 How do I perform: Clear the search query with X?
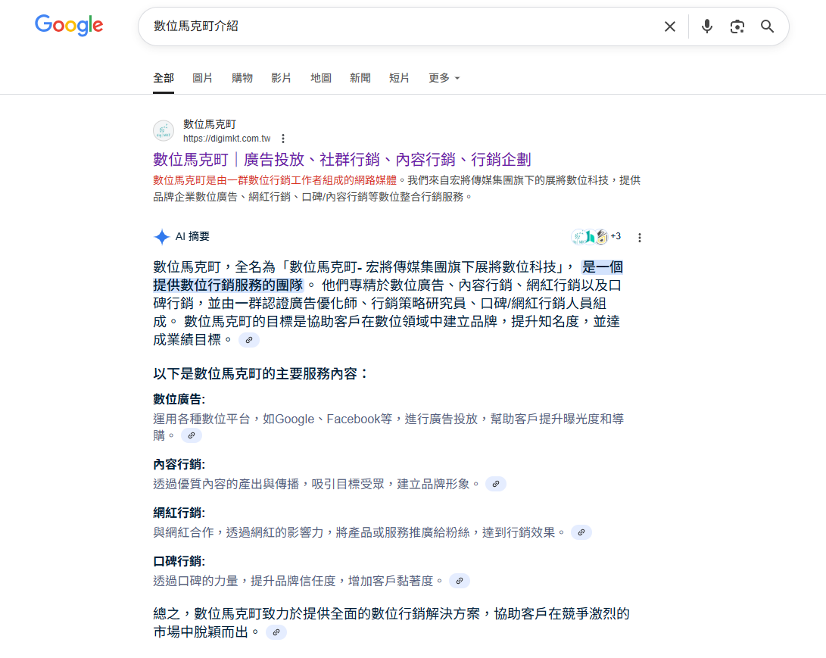[669, 27]
